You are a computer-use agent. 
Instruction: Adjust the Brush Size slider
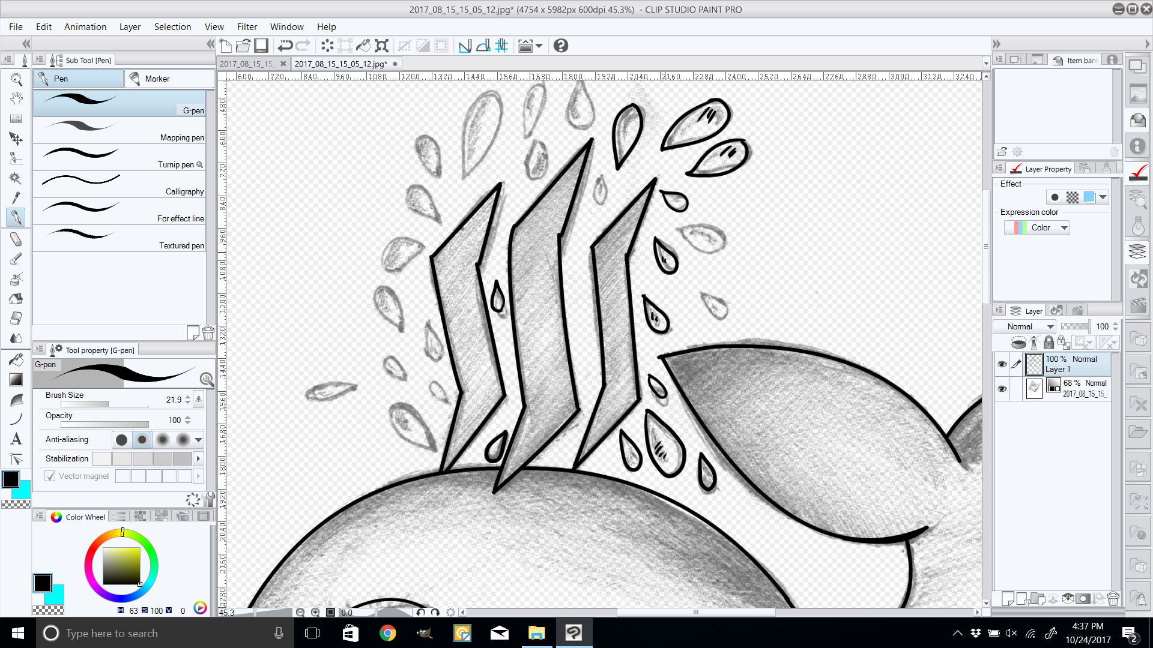click(x=104, y=404)
